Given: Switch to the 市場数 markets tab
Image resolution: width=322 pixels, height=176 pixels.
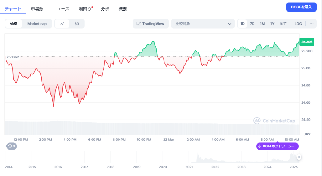Looking at the screenshot, I should tap(37, 9).
